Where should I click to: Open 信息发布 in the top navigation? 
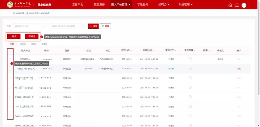pos(99,5)
